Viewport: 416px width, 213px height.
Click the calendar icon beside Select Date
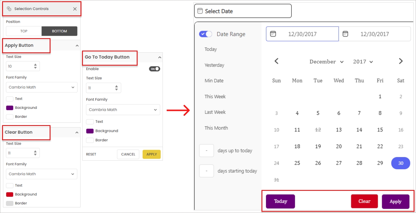pyautogui.click(x=200, y=11)
